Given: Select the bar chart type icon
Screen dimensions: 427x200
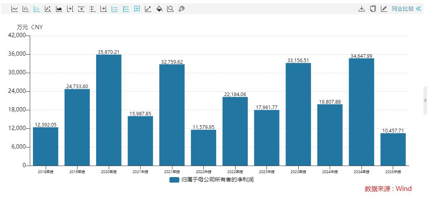Looking at the screenshot, I should coord(26,9).
